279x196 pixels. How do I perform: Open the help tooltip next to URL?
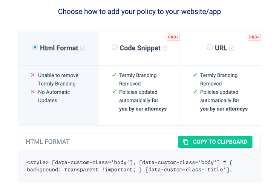click(x=232, y=48)
